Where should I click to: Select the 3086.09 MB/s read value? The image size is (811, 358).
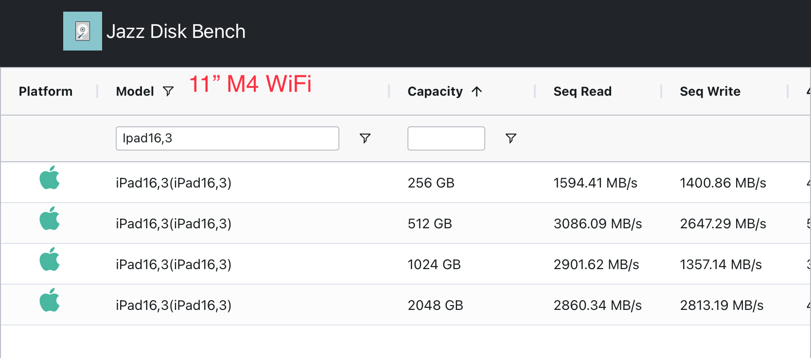click(x=598, y=224)
